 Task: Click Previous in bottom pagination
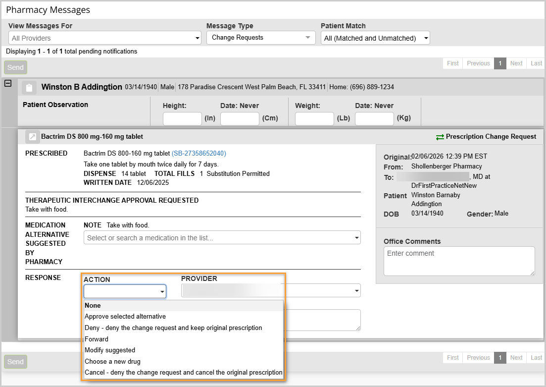(x=478, y=357)
